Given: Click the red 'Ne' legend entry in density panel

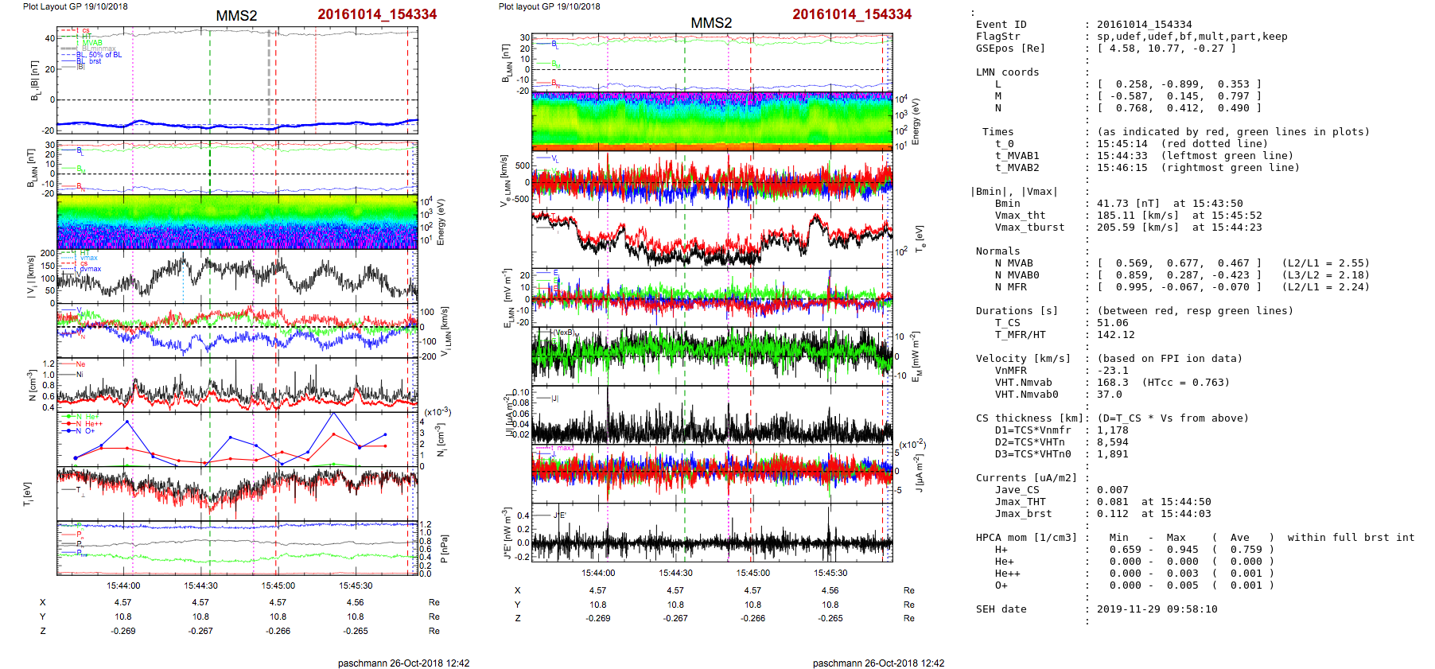Looking at the screenshot, I should tap(80, 364).
